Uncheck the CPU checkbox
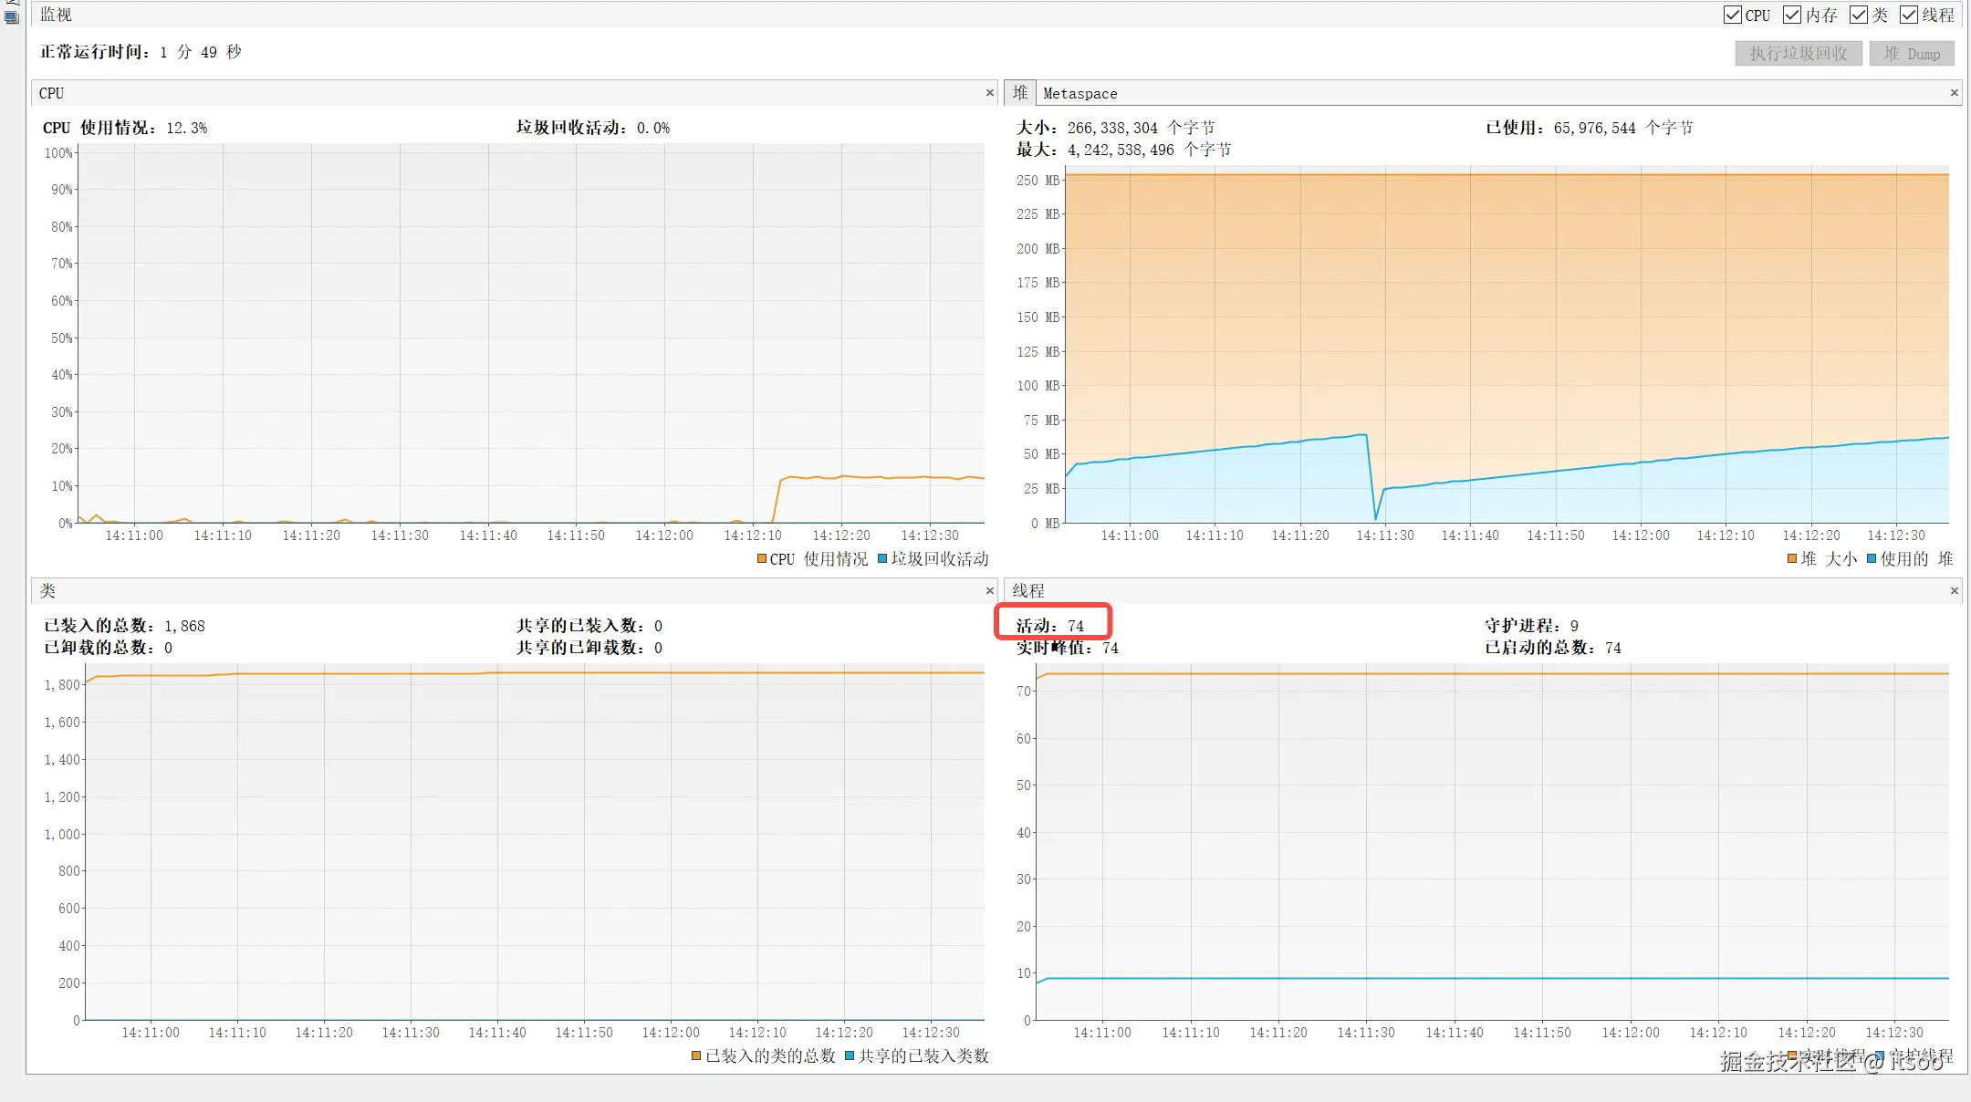The width and height of the screenshot is (1971, 1102). (1732, 16)
